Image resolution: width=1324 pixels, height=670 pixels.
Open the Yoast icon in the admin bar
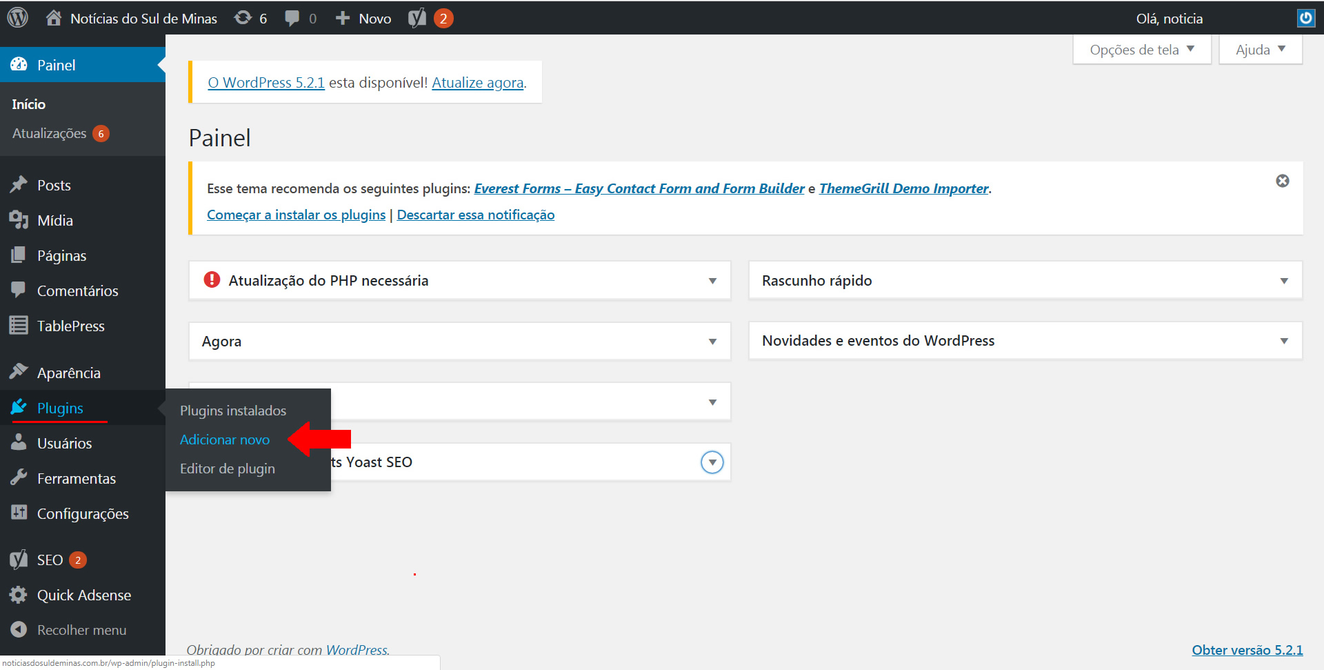point(417,18)
